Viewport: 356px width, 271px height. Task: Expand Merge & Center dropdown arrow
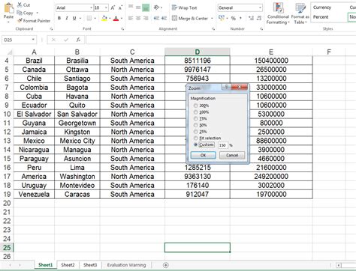click(212, 19)
